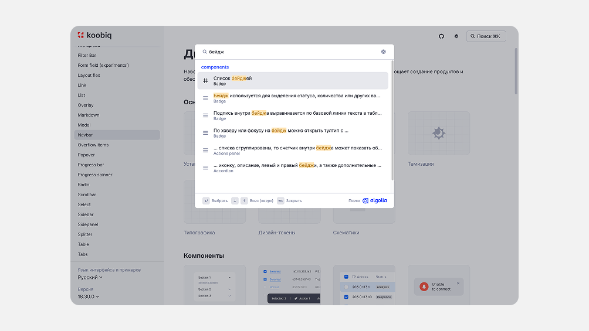
Task: Click the red bell icon in the toast preview
Action: point(424,286)
